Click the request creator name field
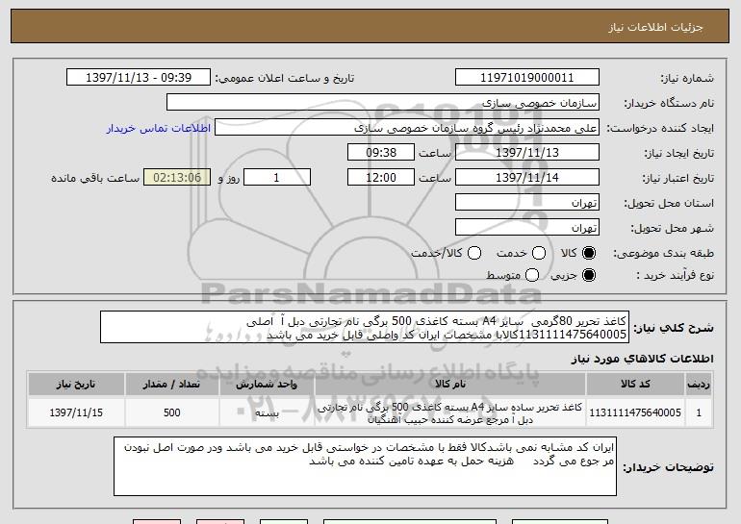Image resolution: width=741 pixels, height=524 pixels. 407,128
